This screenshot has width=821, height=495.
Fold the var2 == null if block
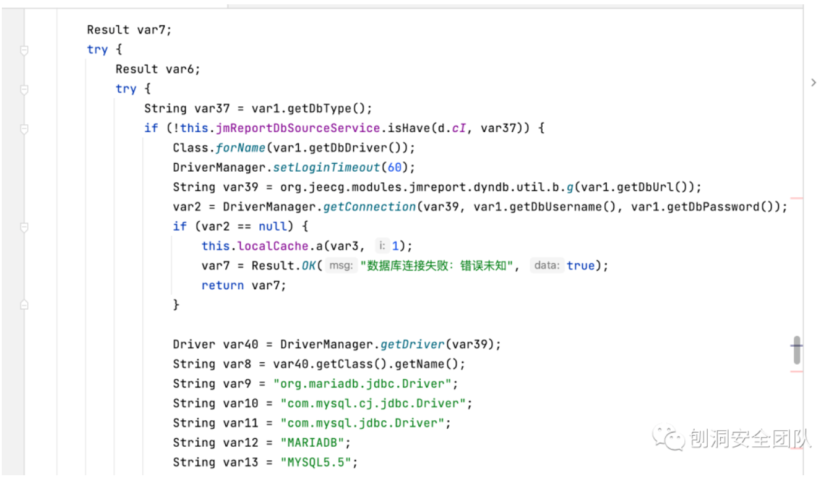click(x=24, y=227)
